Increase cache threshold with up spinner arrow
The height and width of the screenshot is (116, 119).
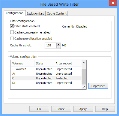pos(58,44)
